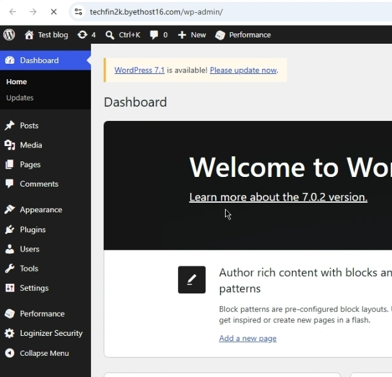Click the Appearance paintbrush icon
This screenshot has width=392, height=377.
tap(10, 210)
